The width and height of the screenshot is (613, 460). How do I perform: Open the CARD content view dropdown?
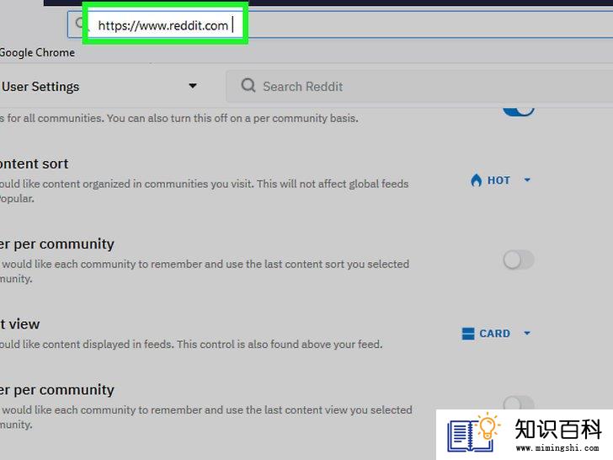[496, 334]
